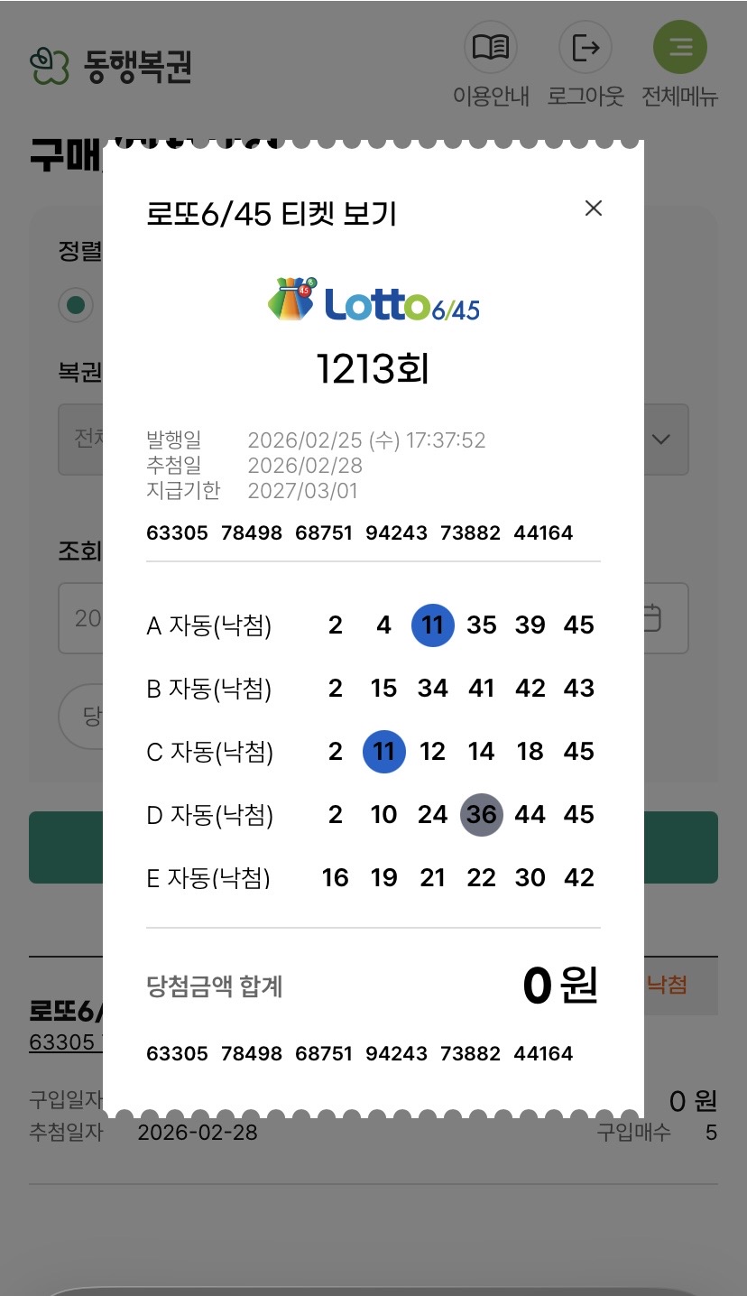Click the underlined 63305 ticket number link
Image resolution: width=747 pixels, height=1296 pixels.
(x=63, y=1041)
